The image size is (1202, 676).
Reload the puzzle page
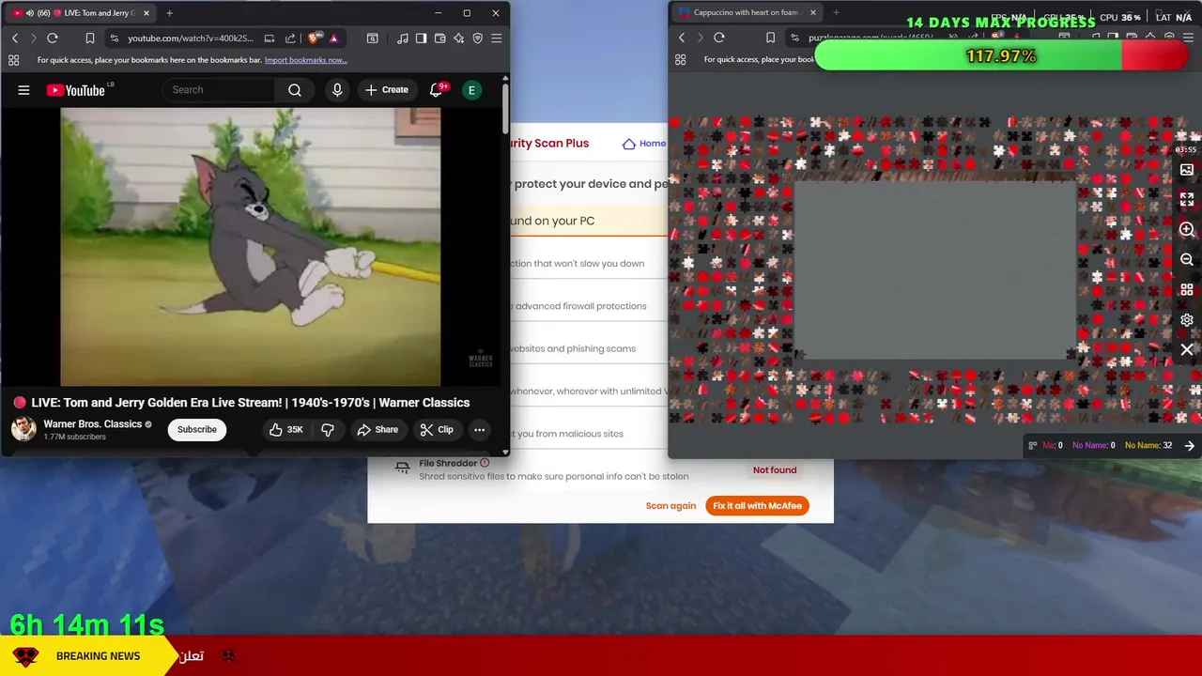tap(719, 38)
